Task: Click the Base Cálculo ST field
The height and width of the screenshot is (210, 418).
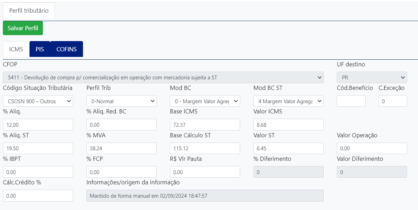Action: [x=205, y=149]
